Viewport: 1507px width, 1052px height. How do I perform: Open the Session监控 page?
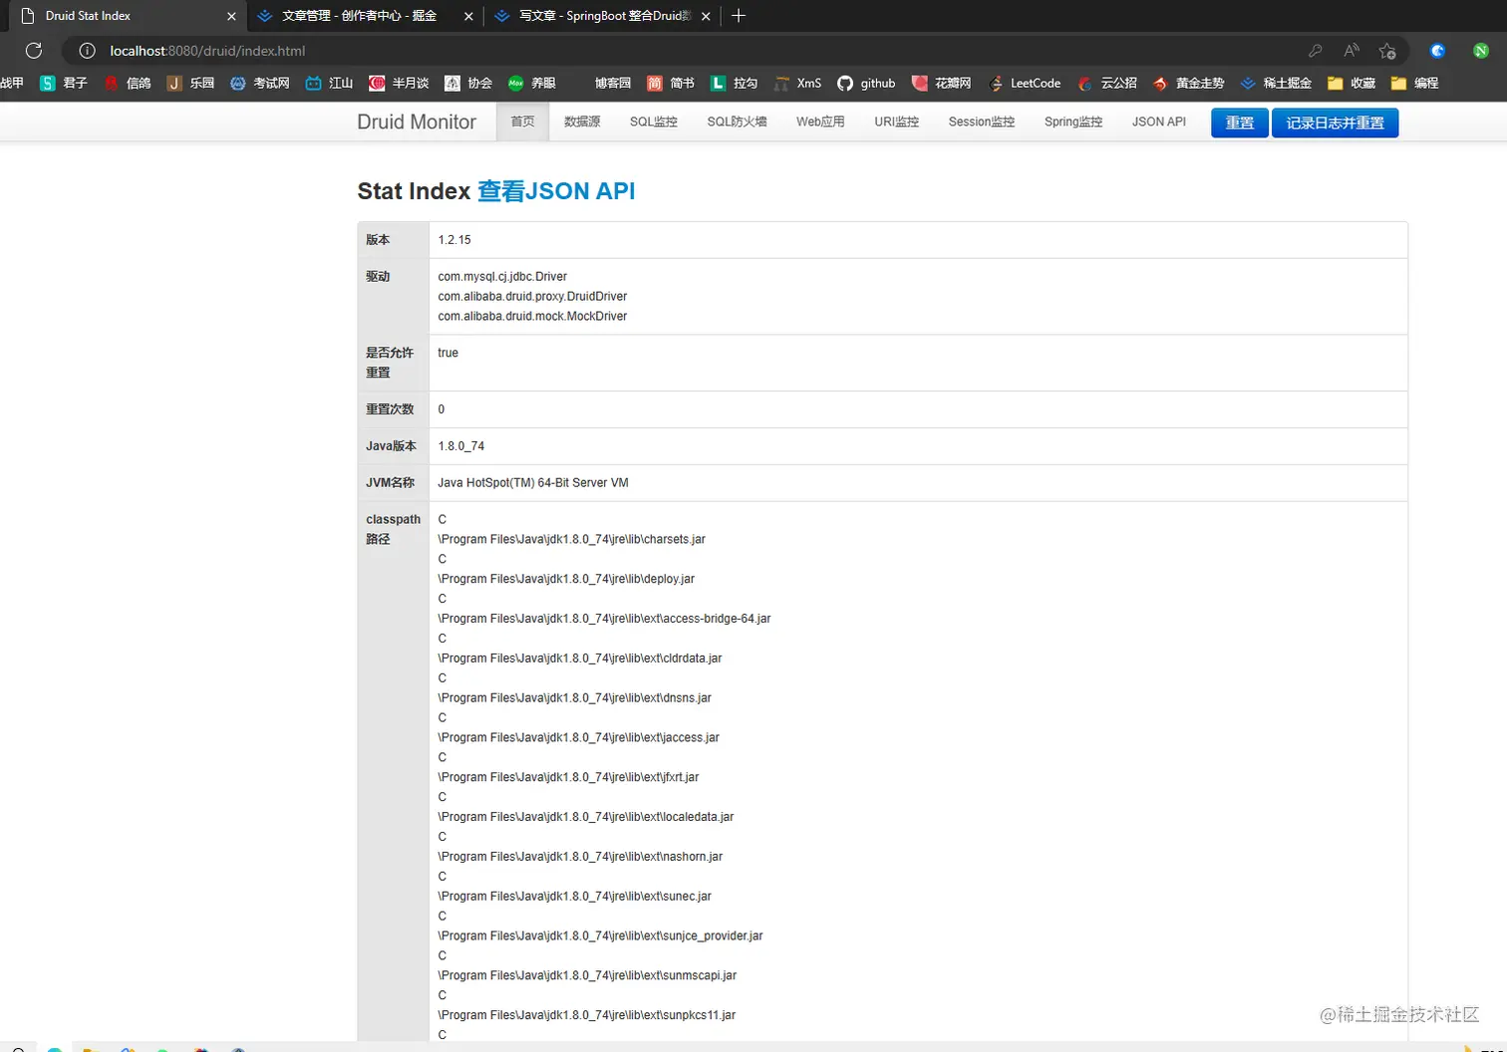tap(982, 122)
